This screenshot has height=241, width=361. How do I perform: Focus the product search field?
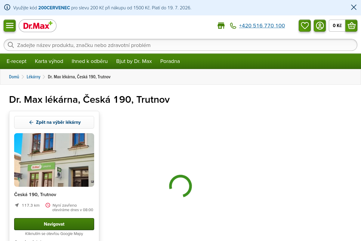click(180, 45)
